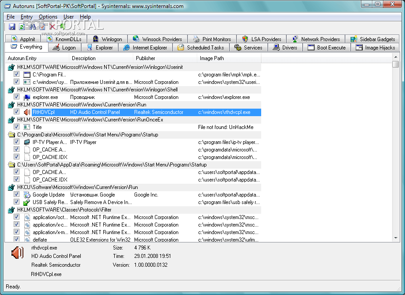
Task: Click the icon of the application/oct... filter entry
Action: coord(27,217)
